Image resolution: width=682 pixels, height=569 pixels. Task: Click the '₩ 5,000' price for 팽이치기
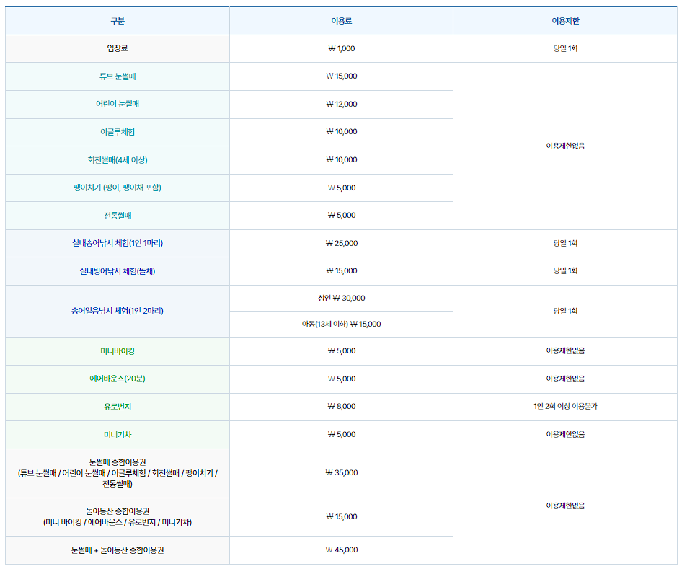[x=342, y=188]
